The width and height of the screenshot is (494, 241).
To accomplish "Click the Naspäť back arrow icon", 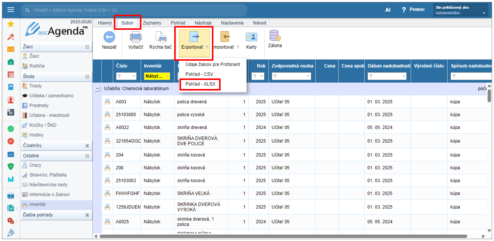I will click(x=109, y=37).
